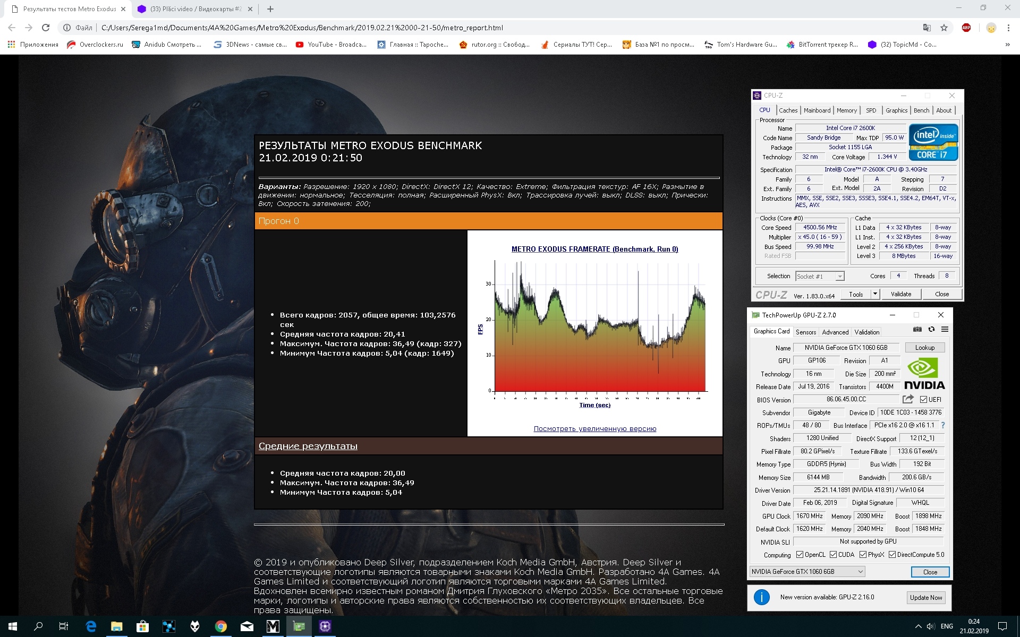The height and width of the screenshot is (637, 1020).
Task: Click translate page icon in address bar
Action: pyautogui.click(x=927, y=28)
